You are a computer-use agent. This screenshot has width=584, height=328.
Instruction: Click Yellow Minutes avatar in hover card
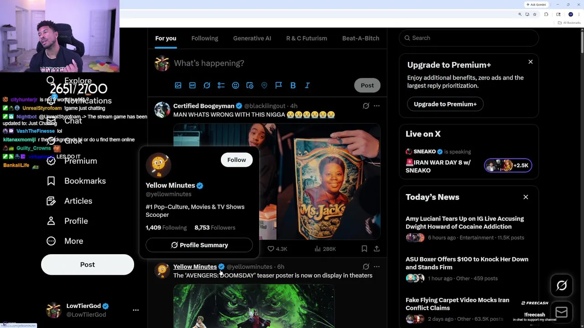(158, 165)
